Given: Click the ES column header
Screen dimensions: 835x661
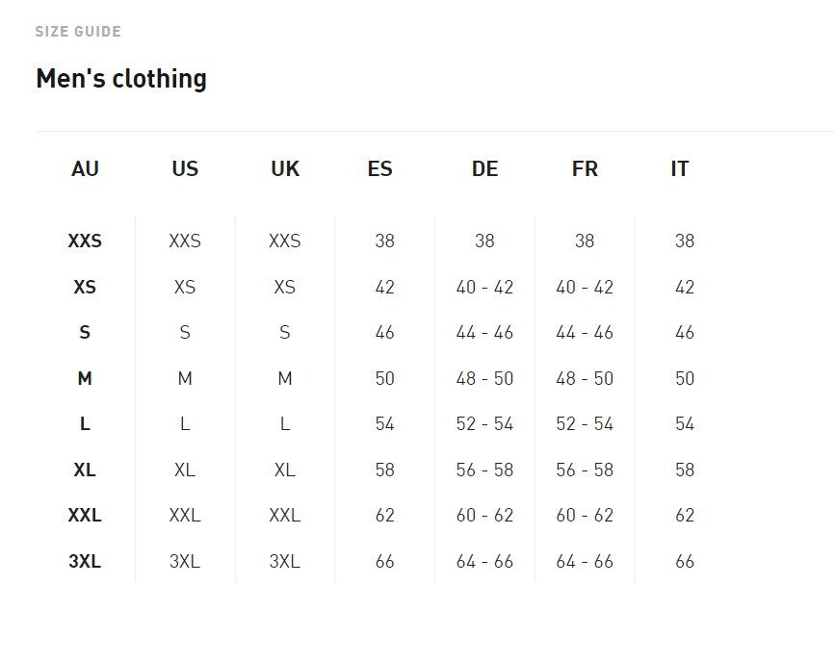Looking at the screenshot, I should tap(379, 168).
